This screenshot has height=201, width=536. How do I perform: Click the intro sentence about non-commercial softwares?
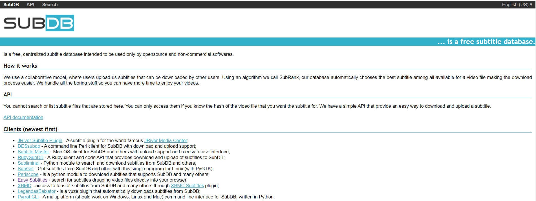pyautogui.click(x=118, y=54)
